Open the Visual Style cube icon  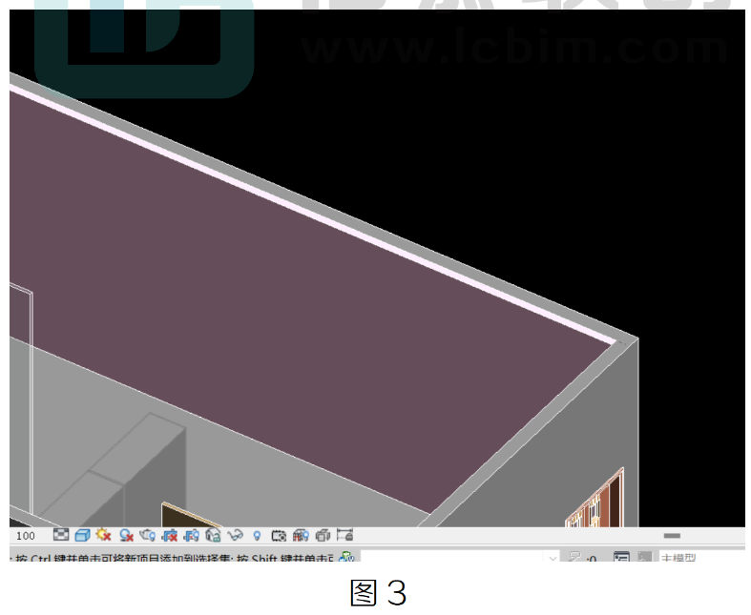point(82,535)
